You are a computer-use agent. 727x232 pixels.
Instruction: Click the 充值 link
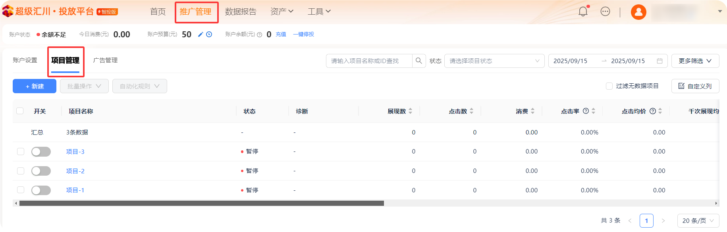(x=281, y=35)
